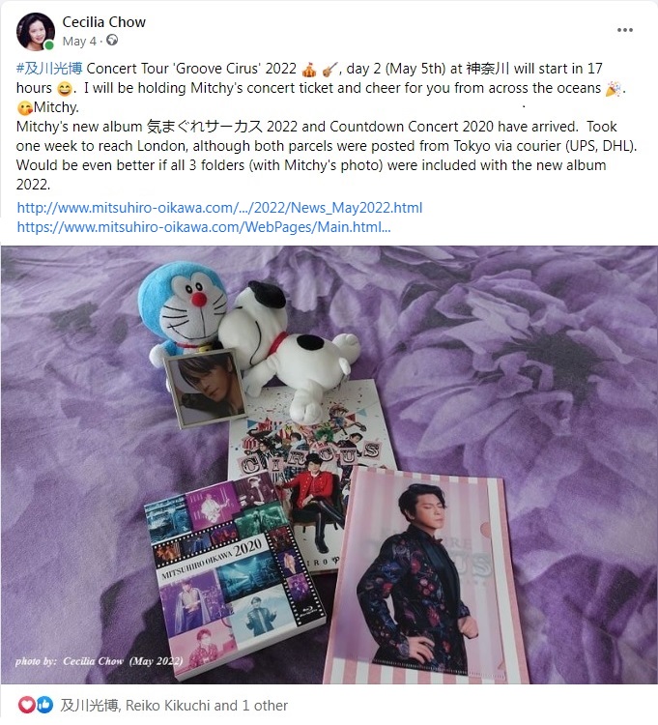Open the May 4 post timestamp
Image resolution: width=658 pixels, height=725 pixels.
pos(79,42)
